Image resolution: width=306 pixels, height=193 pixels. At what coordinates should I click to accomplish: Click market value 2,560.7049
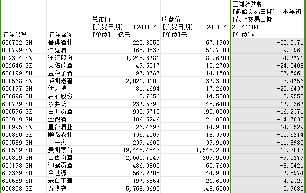pos(125,158)
